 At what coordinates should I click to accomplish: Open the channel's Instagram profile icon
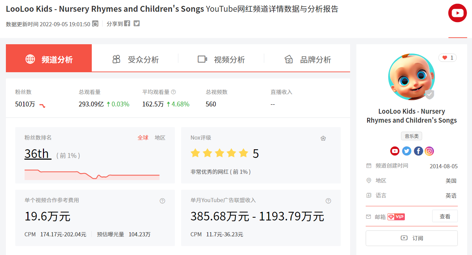click(x=429, y=151)
